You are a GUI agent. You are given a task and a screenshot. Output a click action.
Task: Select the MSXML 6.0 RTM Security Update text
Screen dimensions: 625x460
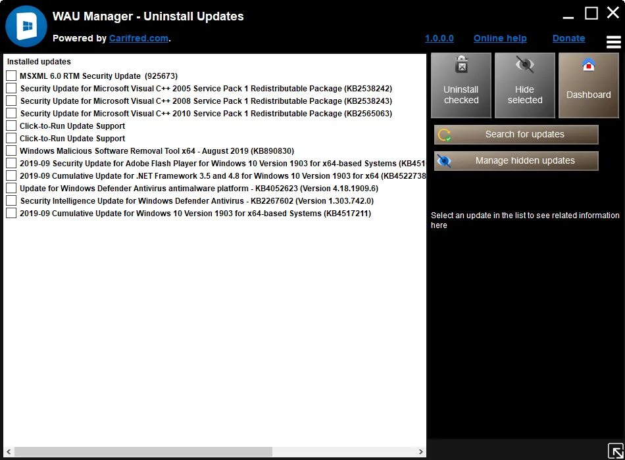coord(99,76)
